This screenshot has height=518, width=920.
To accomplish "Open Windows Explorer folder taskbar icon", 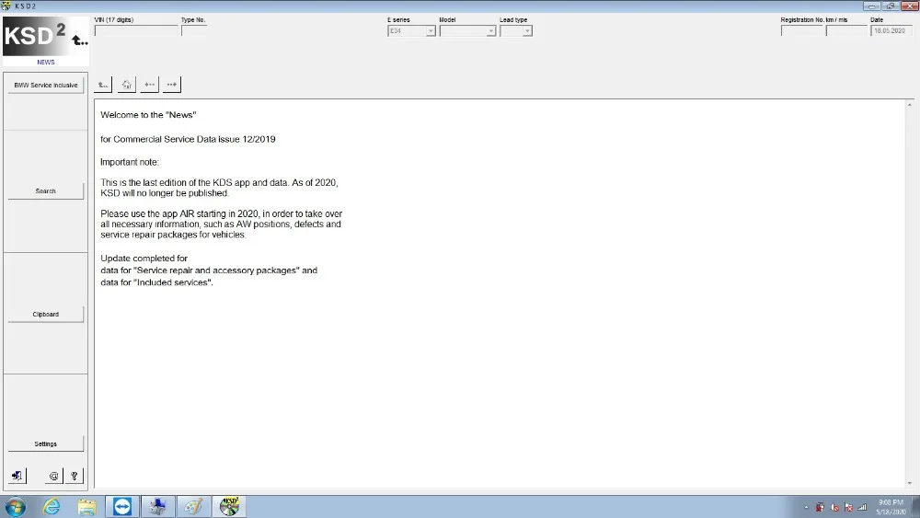I will point(86,506).
